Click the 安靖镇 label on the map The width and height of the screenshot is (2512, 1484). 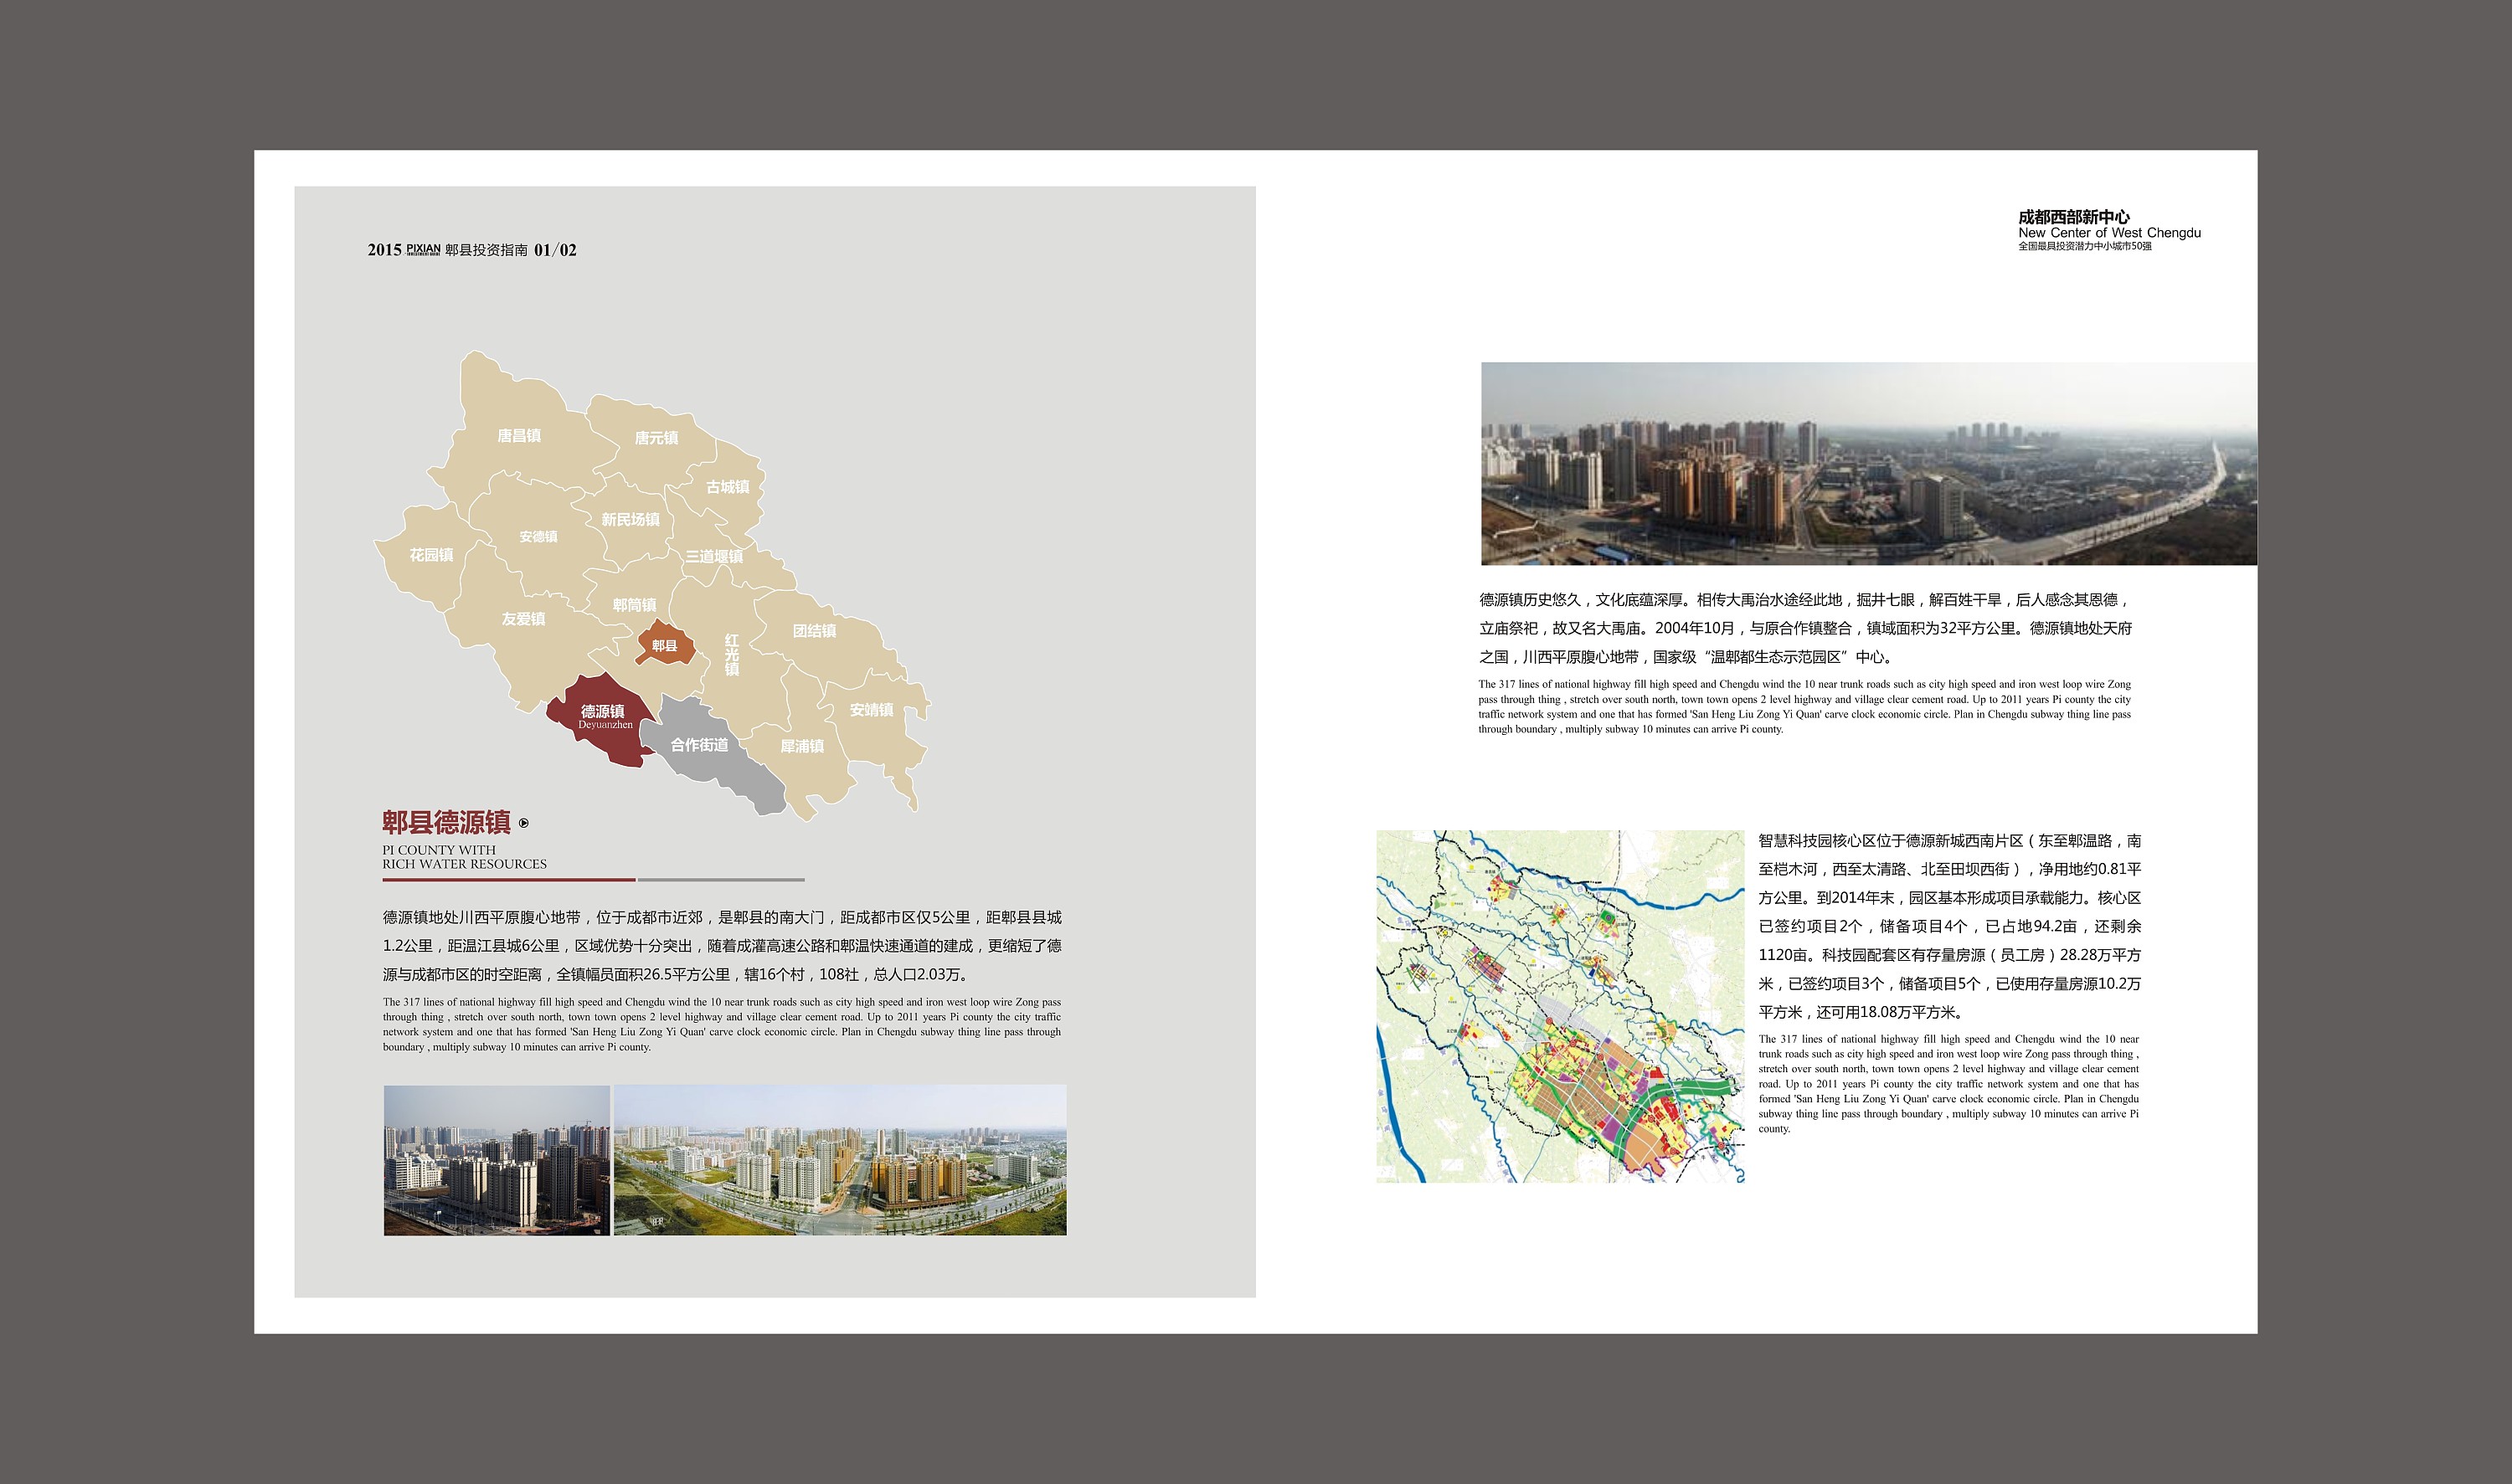point(870,709)
